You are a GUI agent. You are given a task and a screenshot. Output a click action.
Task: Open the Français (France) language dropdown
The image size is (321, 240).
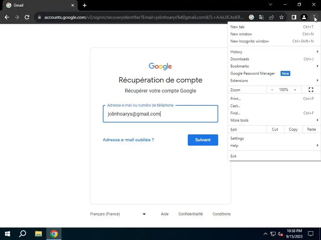[x=118, y=214]
